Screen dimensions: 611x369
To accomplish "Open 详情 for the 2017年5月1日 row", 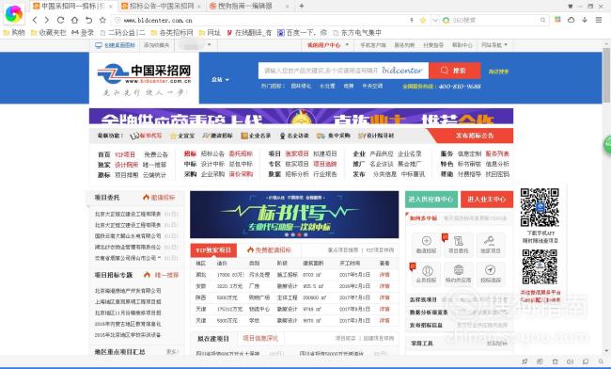I will 384,275.
